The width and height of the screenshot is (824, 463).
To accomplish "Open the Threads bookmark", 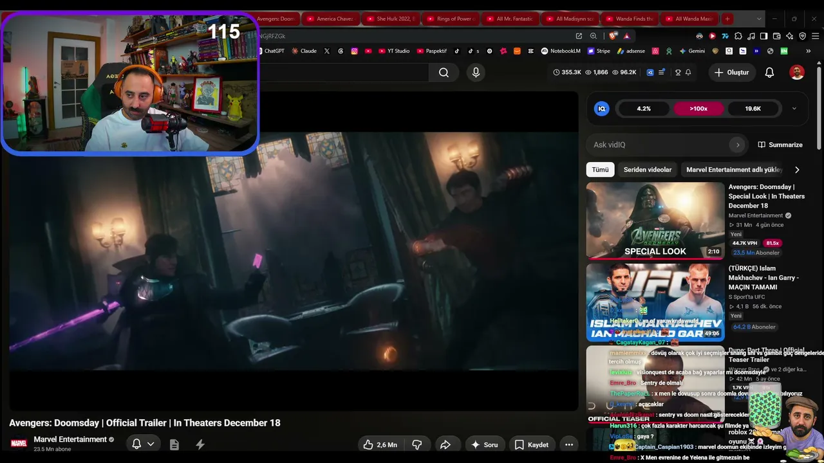I will tap(341, 51).
